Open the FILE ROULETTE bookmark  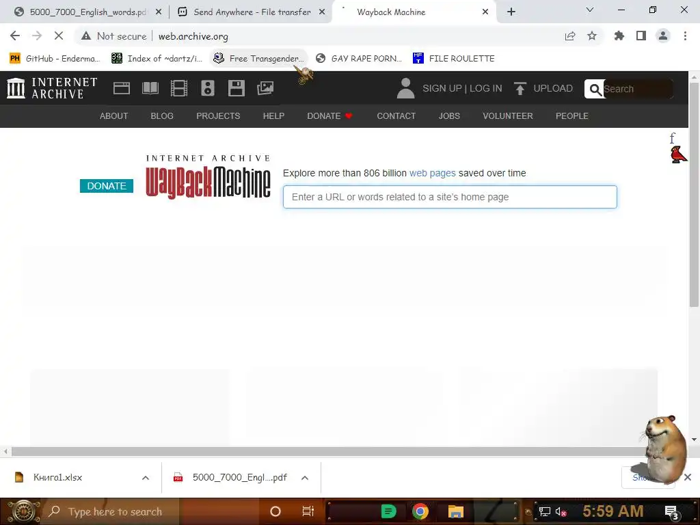pos(454,59)
